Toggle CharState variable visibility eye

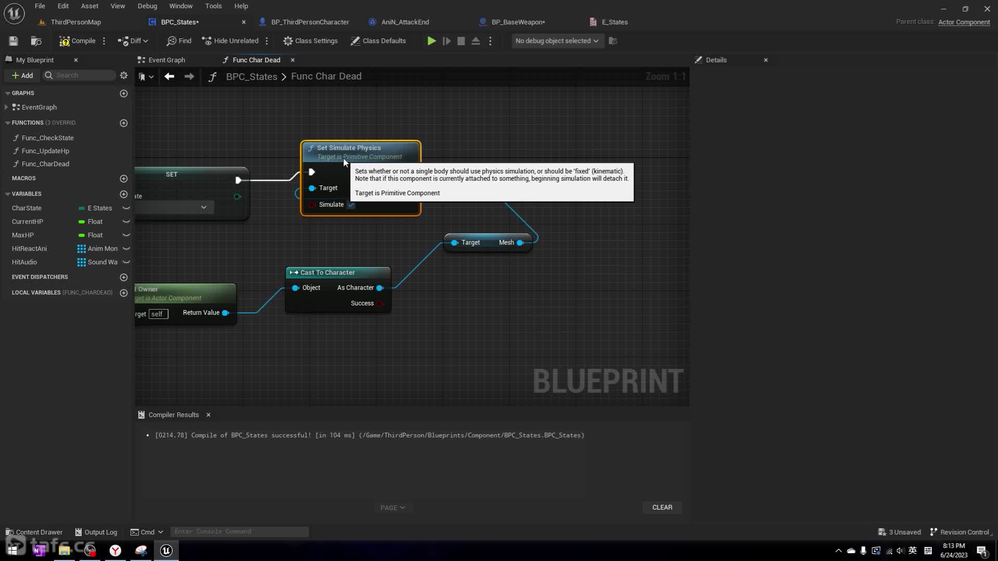[x=126, y=208]
